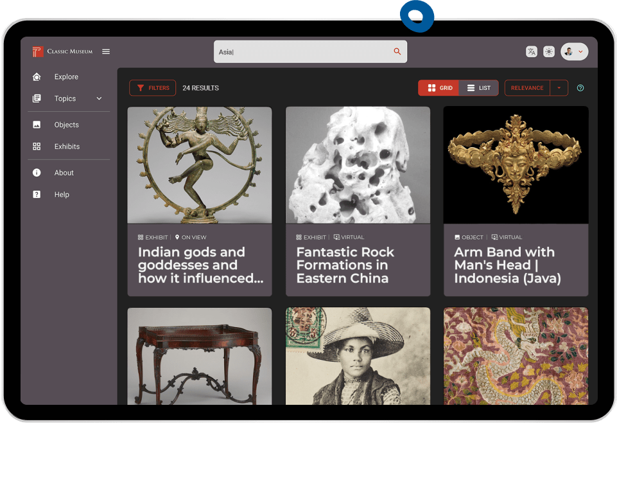Open Objects in the sidebar
The height and width of the screenshot is (489, 617).
[x=66, y=125]
